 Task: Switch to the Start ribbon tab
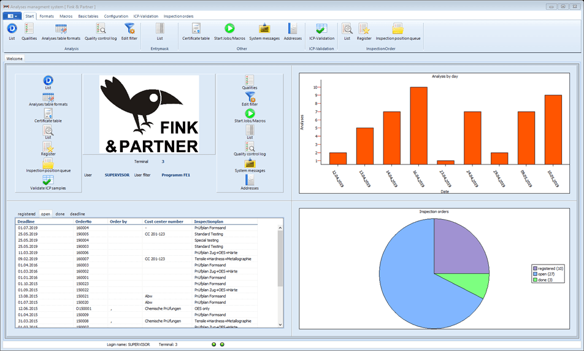click(29, 16)
